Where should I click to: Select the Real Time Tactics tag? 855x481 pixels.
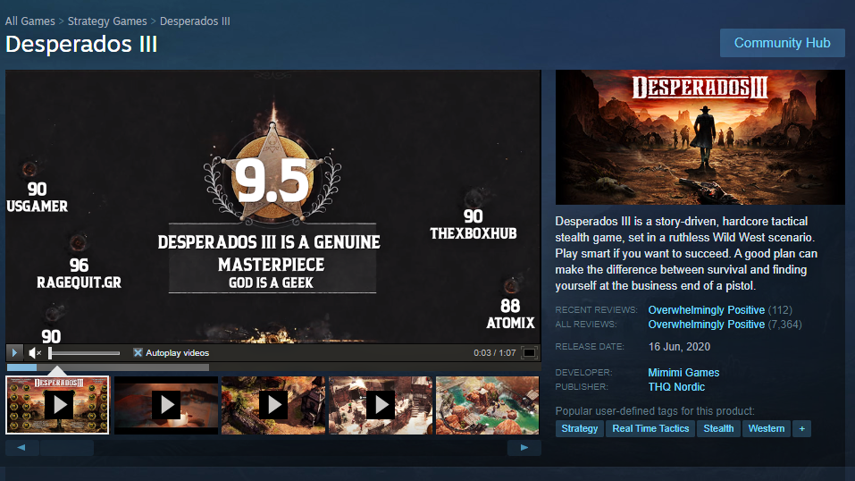(650, 428)
